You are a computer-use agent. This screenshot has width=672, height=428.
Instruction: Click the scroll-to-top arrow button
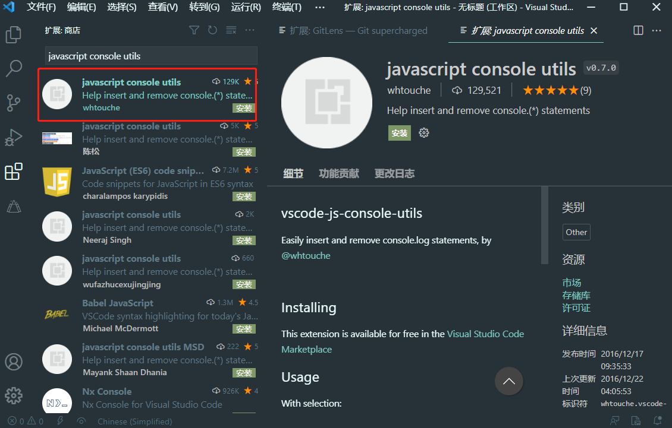point(508,381)
